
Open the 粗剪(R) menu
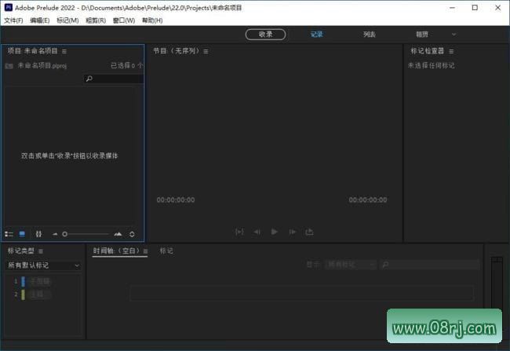[96, 20]
